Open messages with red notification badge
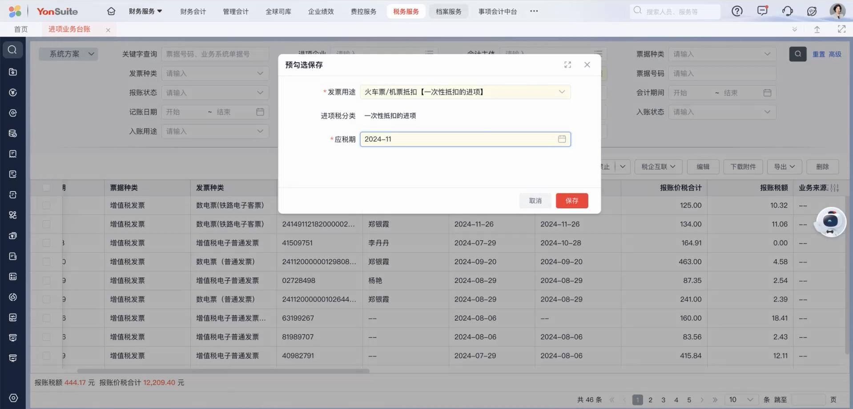853x409 pixels. 762,11
